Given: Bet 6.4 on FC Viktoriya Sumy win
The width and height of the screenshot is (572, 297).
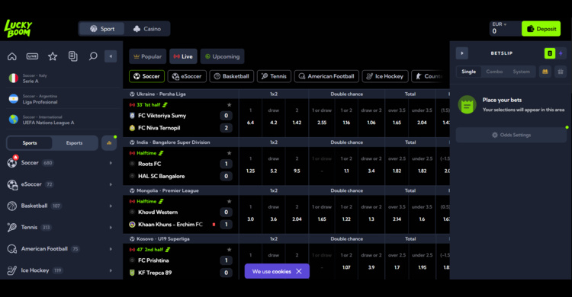Looking at the screenshot, I should (x=250, y=117).
